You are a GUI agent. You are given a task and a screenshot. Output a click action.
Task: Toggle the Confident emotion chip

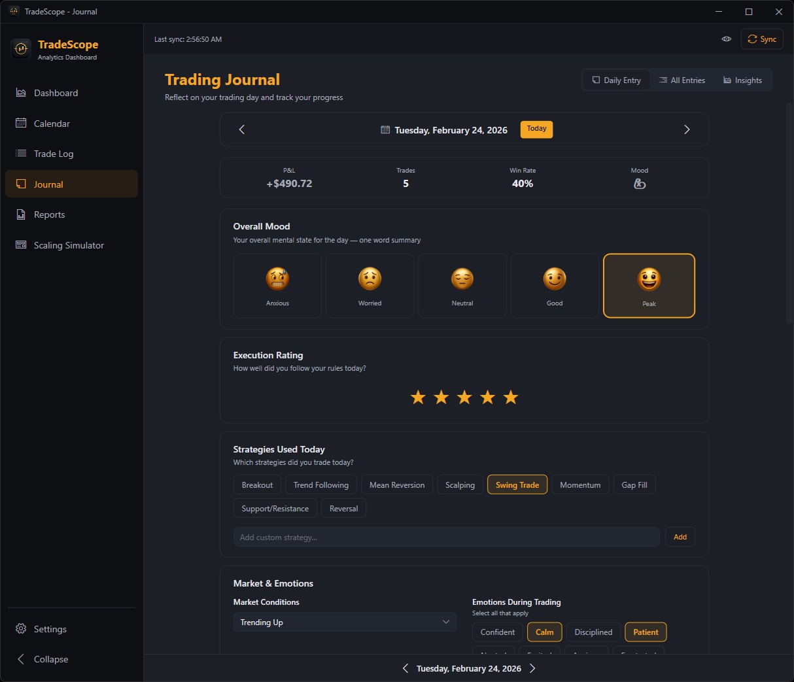[x=497, y=632]
